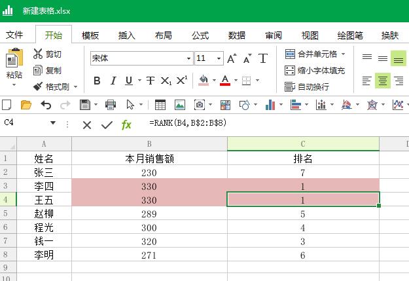Image resolution: width=409 pixels, height=281 pixels.
Task: Toggle center horizontal alignment
Action: 383,81
